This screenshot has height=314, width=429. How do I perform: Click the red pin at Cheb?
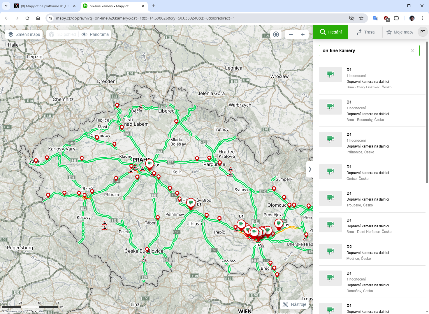36,161
